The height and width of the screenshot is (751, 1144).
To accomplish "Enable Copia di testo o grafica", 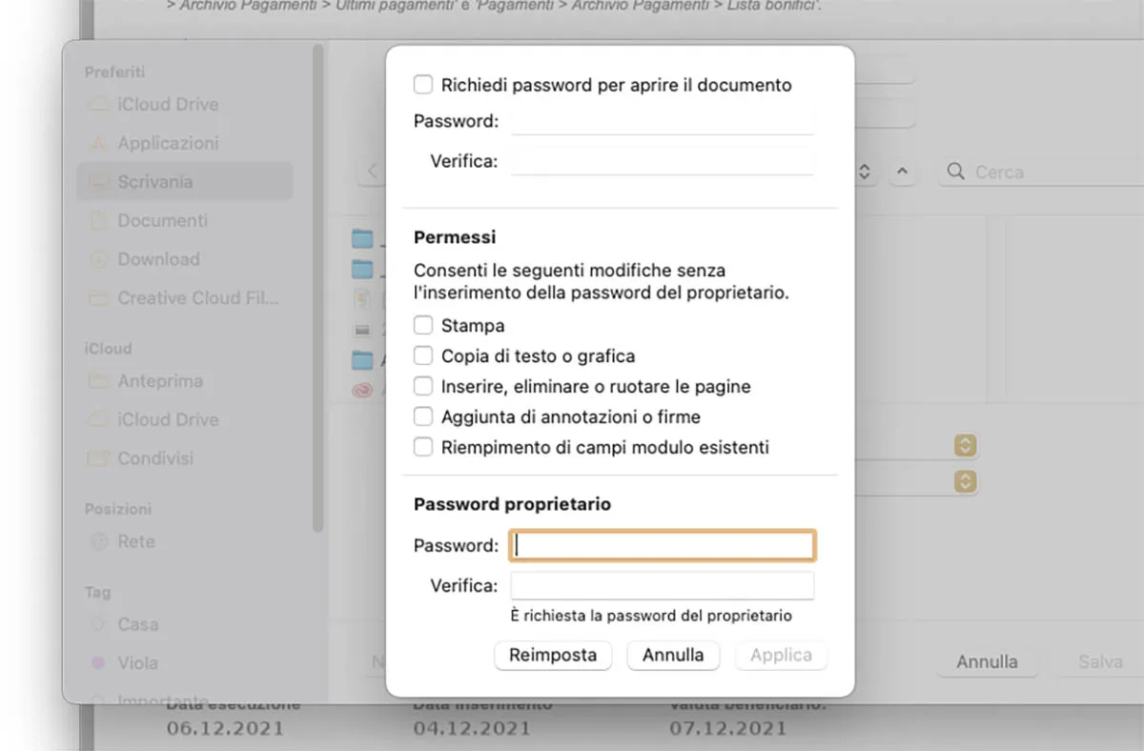I will point(423,355).
